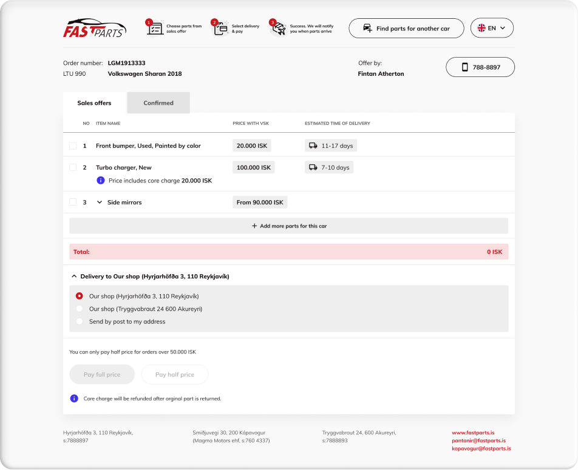578x470 pixels.
Task: Click the truck icon for 7-10 days delivery
Action: 313,167
